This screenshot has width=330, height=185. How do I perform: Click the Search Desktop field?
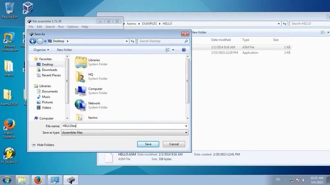161,41
